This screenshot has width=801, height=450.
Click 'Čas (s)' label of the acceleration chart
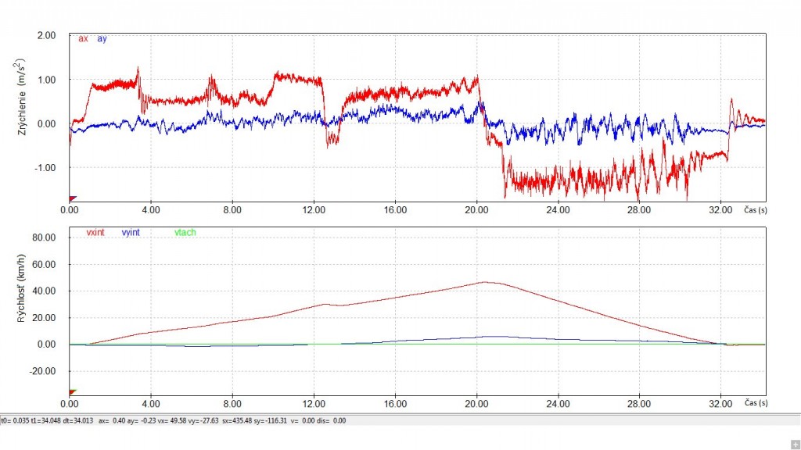pos(756,209)
